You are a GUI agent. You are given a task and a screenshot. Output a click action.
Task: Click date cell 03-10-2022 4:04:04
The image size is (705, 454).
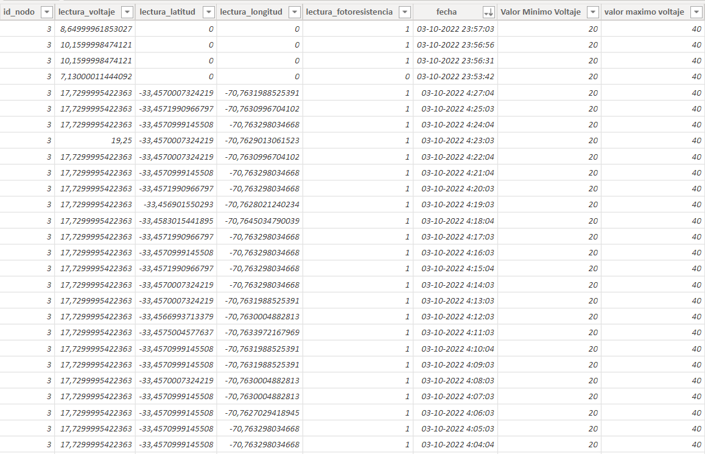455,444
